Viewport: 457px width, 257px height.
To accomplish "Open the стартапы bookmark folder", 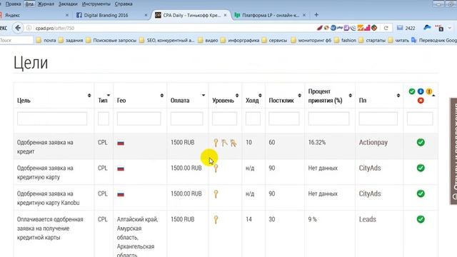I will tap(372, 40).
